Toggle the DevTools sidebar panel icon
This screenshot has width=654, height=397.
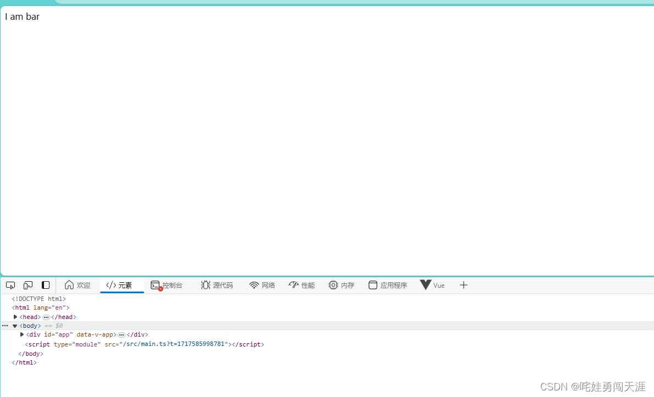(46, 285)
